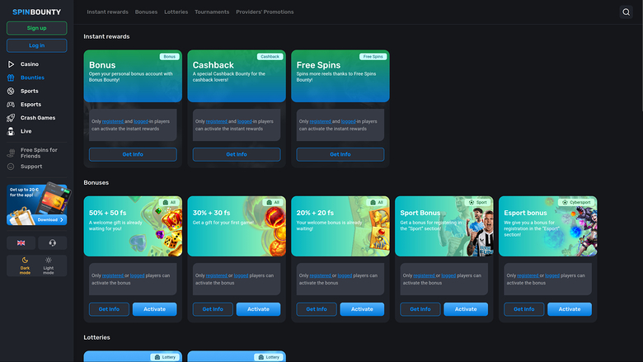Click the Support smiley icon

click(11, 167)
